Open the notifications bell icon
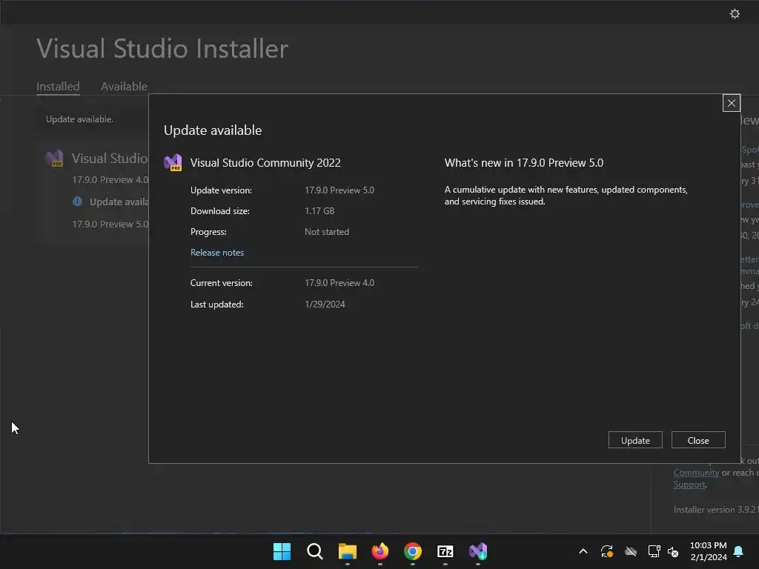759x569 pixels. coord(738,551)
